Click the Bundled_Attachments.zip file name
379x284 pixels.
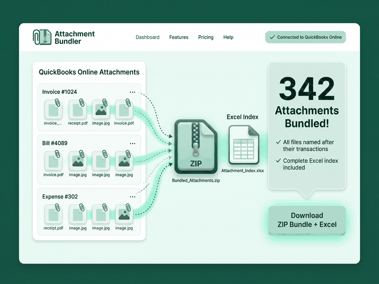tap(196, 180)
